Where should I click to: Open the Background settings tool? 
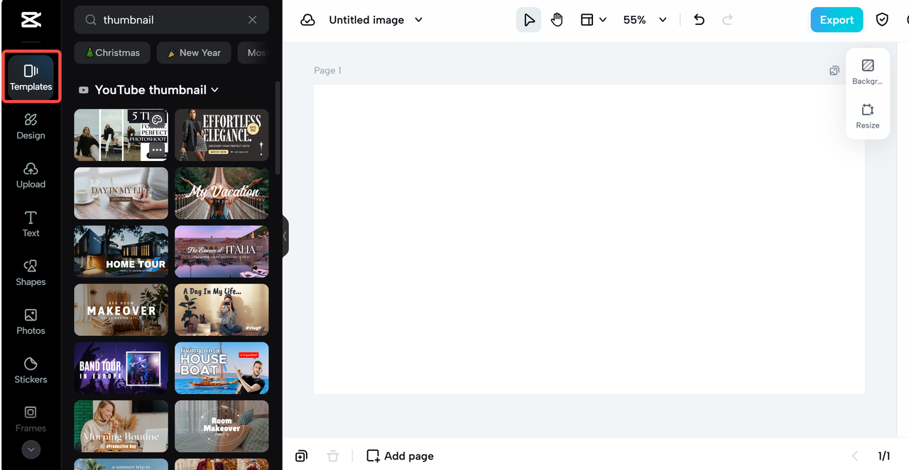(x=867, y=72)
